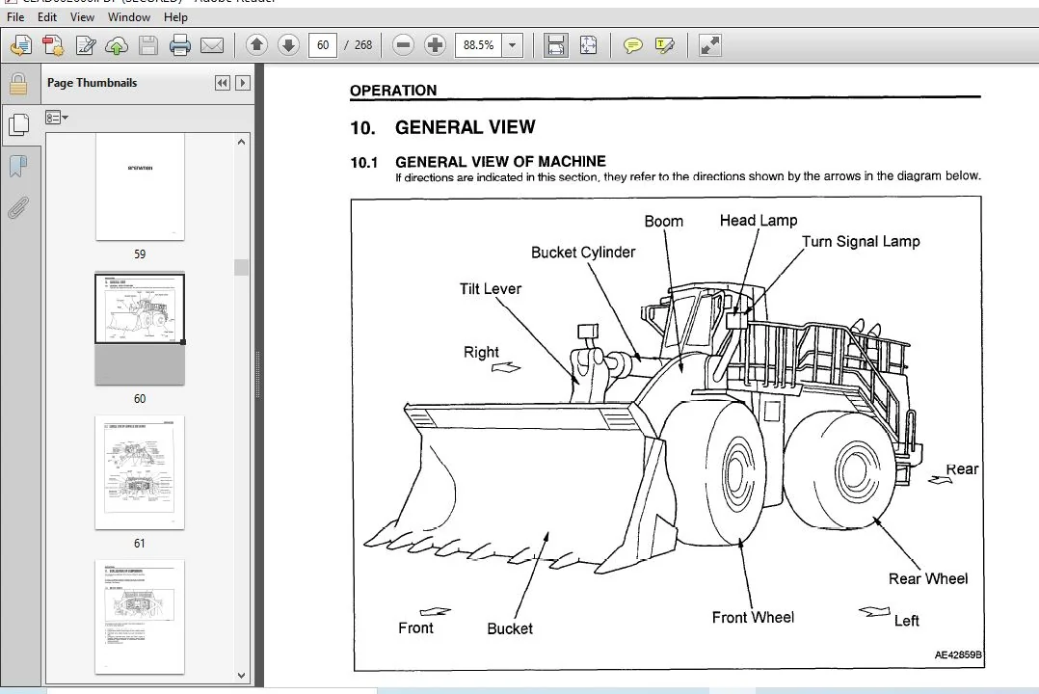Screen dimensions: 1039x694
Task: Click the "Tilt Lever" diagram label
Action: (491, 288)
